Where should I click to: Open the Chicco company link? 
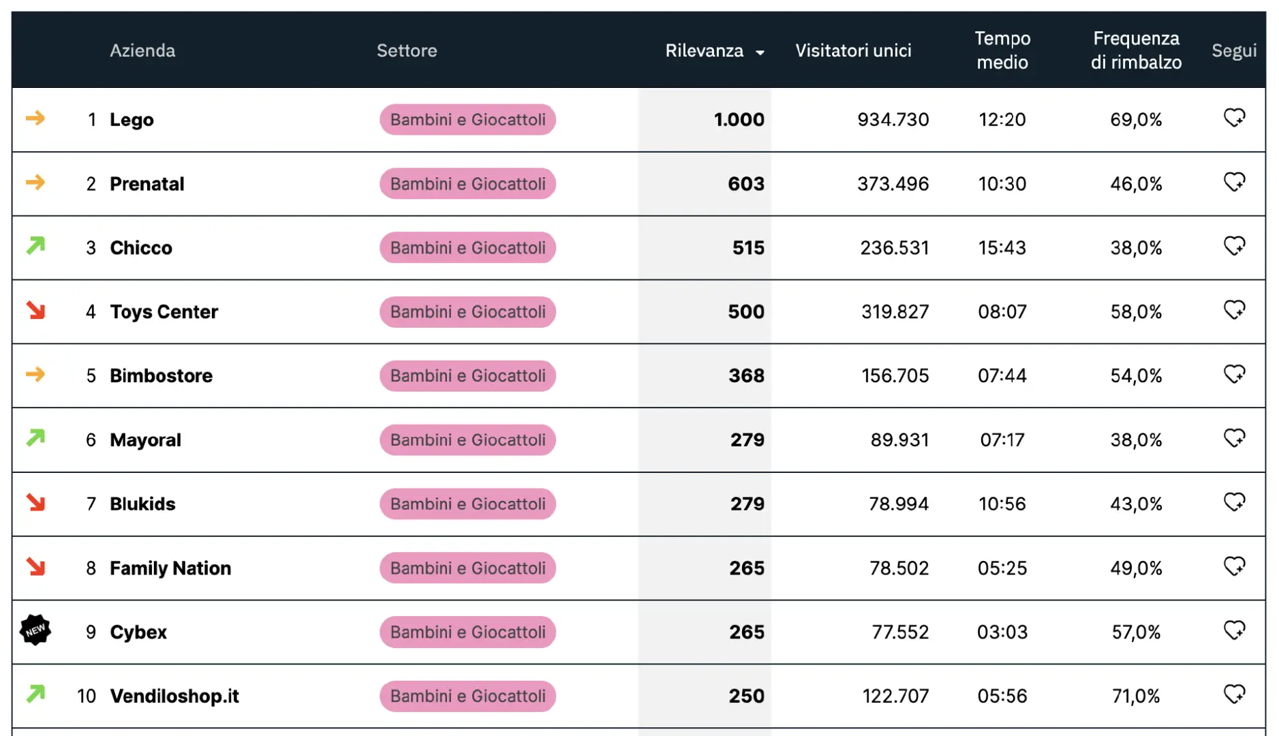point(141,248)
